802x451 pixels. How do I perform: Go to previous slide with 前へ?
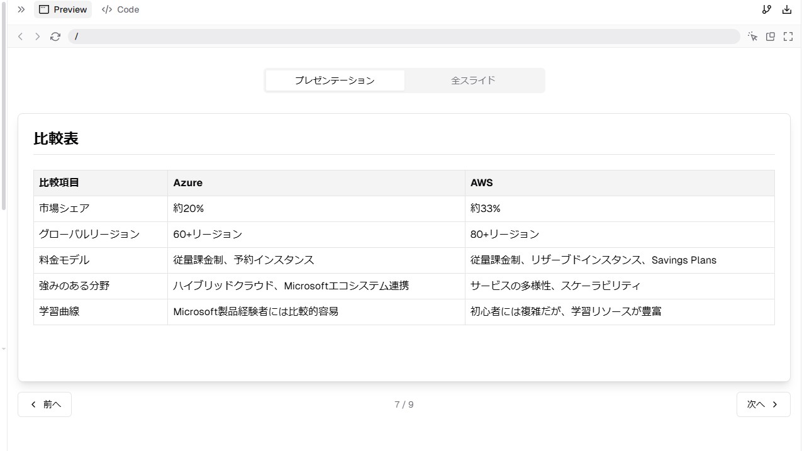pos(45,404)
